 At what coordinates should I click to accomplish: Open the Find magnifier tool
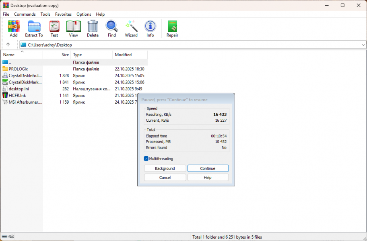coord(112,29)
